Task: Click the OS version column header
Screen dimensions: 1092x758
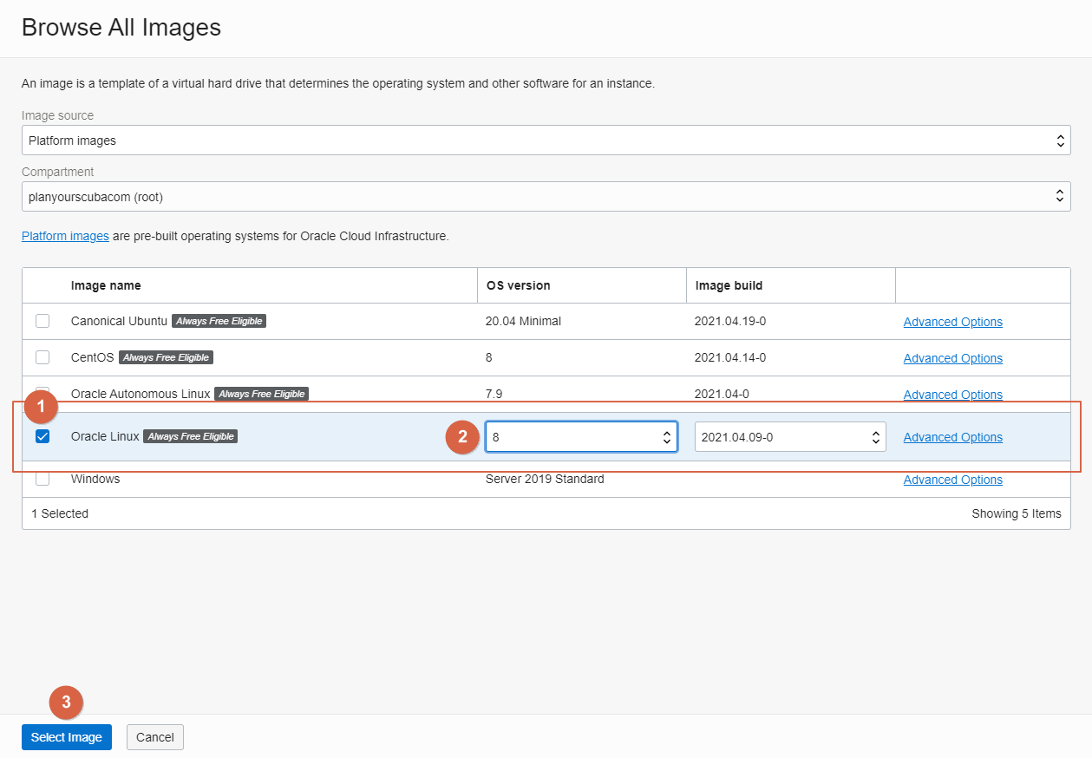Action: (x=518, y=285)
